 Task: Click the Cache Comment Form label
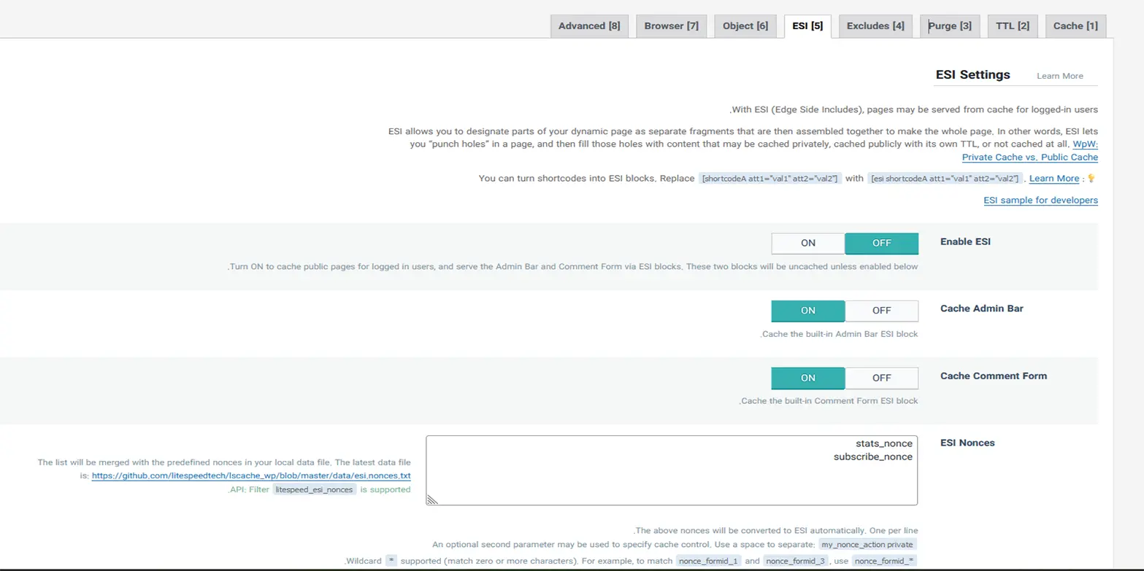pyautogui.click(x=994, y=376)
